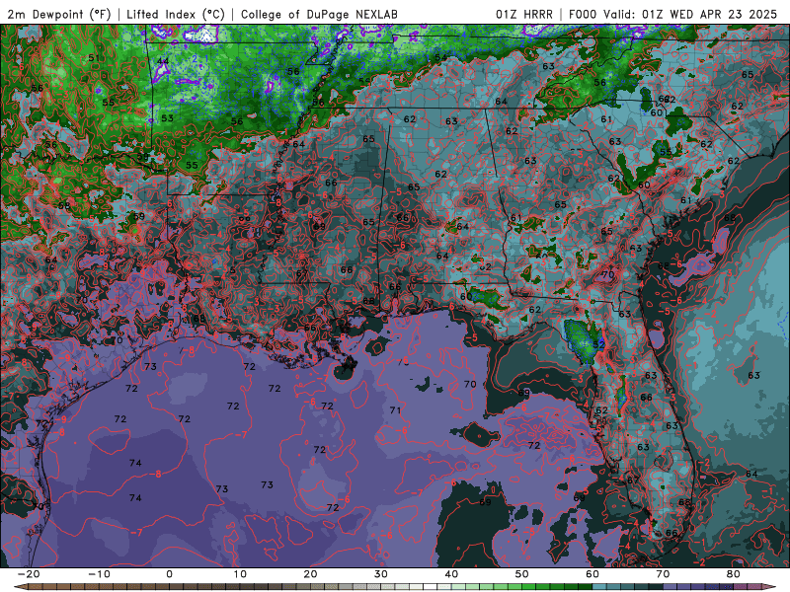This screenshot has height=592, width=790.
Task: Click the '60' color scale label
Action: 592,574
